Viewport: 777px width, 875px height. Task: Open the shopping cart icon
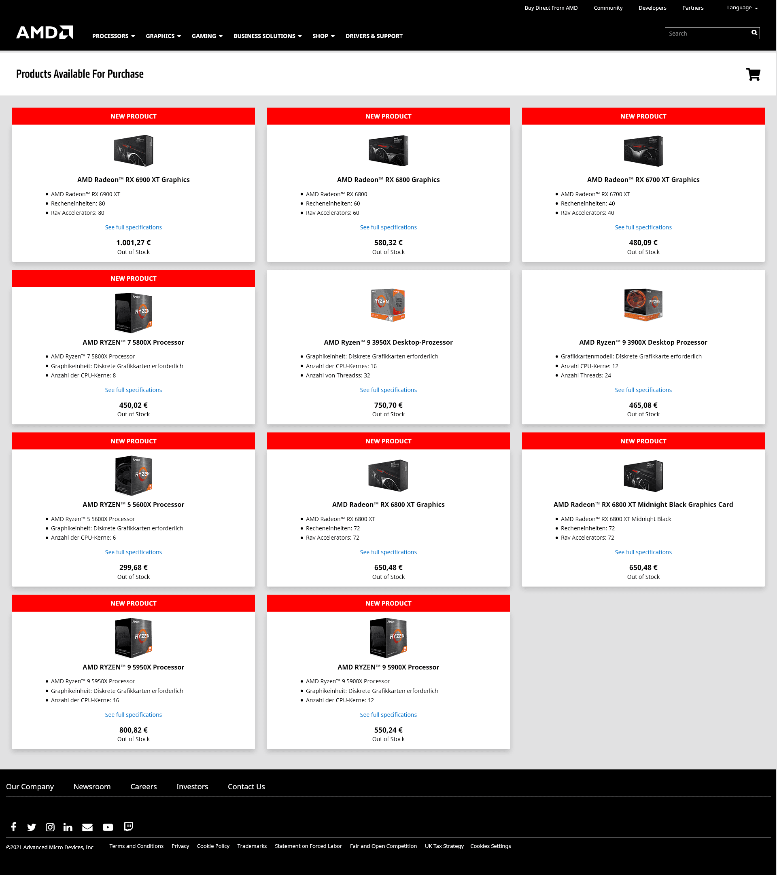[x=753, y=74]
